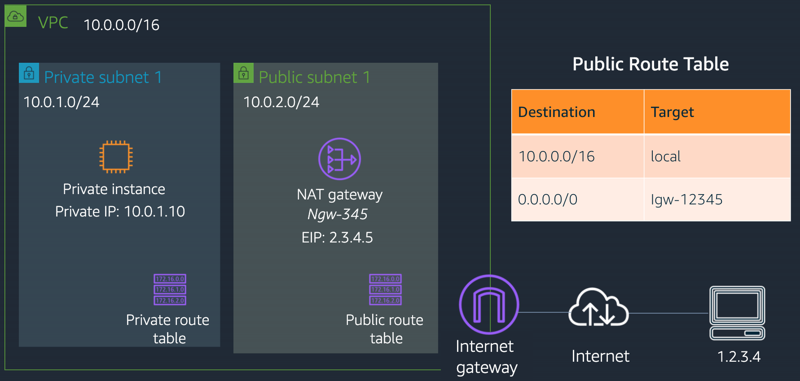Viewport: 800px width, 381px height.
Task: Click the EIP 2.3.4.5 label
Action: point(337,238)
